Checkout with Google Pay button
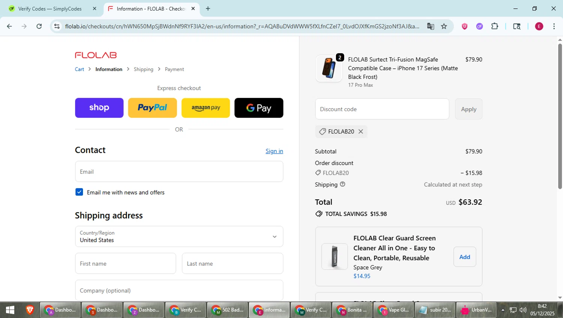 pyautogui.click(x=259, y=108)
